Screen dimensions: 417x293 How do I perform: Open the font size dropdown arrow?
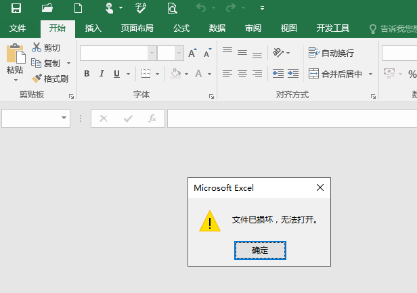[179, 53]
